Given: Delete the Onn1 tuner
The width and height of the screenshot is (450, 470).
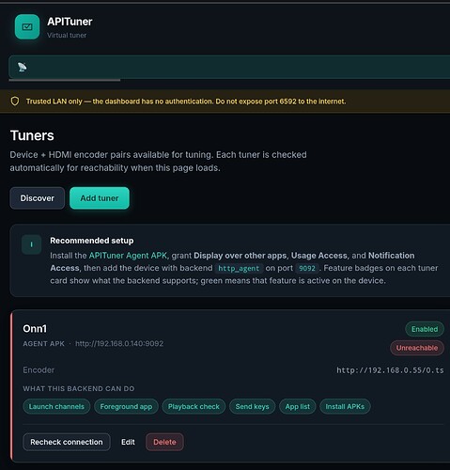Looking at the screenshot, I should click(164, 442).
